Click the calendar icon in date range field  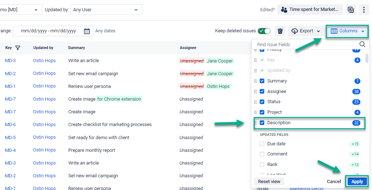[x=87, y=31]
